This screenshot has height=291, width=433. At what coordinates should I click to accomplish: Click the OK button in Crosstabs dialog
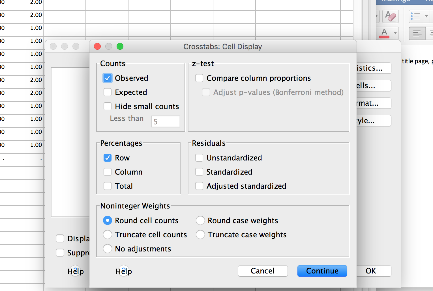[374, 271]
